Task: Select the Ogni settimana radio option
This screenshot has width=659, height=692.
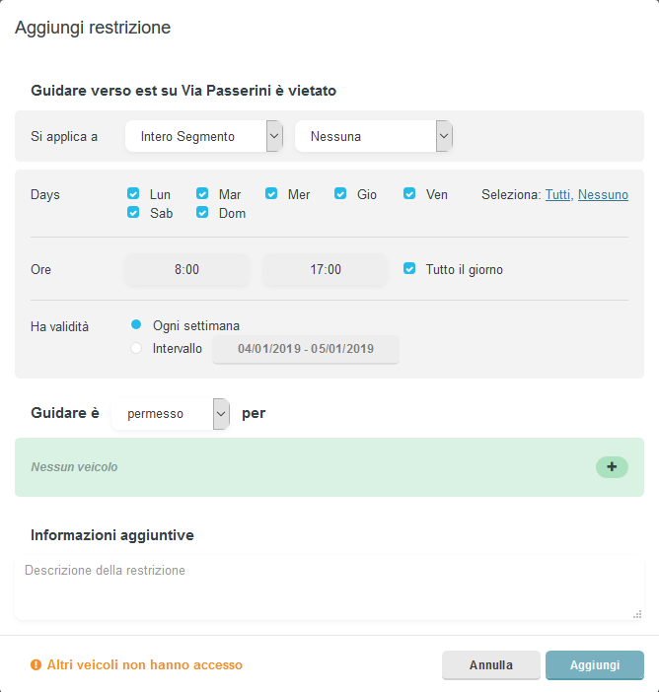Action: (x=136, y=325)
